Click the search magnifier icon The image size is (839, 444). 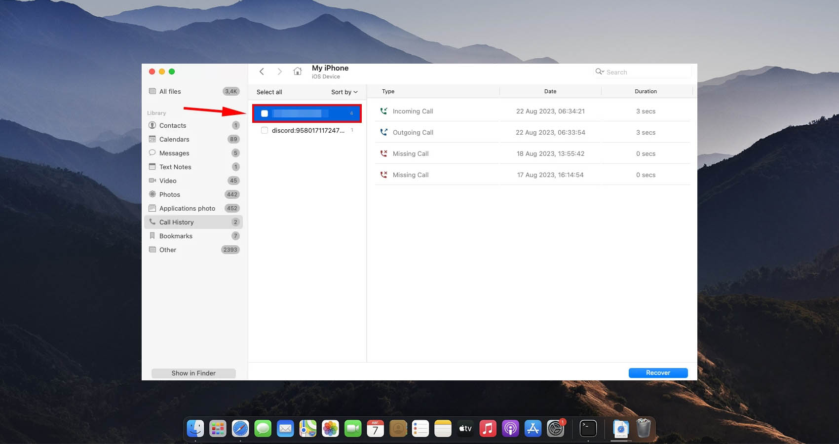click(599, 72)
